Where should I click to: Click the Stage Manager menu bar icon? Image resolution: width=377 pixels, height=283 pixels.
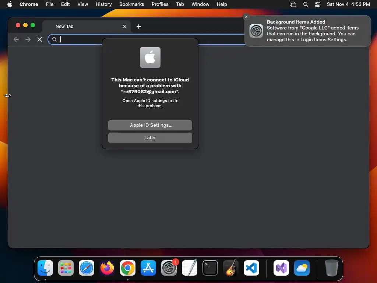pyautogui.click(x=293, y=4)
